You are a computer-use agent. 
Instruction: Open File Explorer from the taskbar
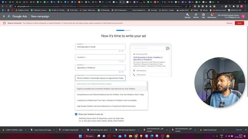click(x=131, y=136)
